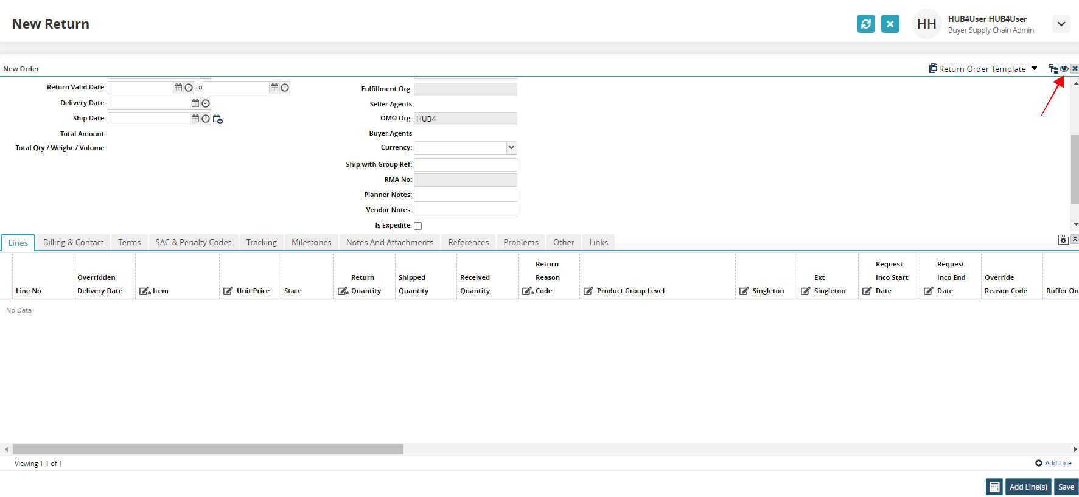Click the Save button
1079x497 pixels.
tap(1066, 487)
